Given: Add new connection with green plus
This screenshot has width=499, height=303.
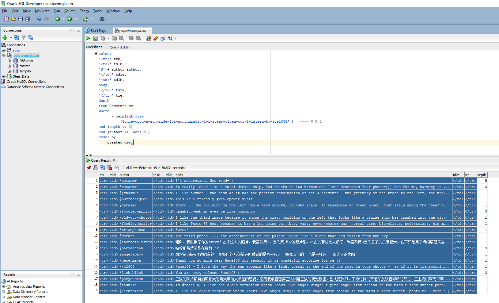Looking at the screenshot, I should pyautogui.click(x=5, y=38).
